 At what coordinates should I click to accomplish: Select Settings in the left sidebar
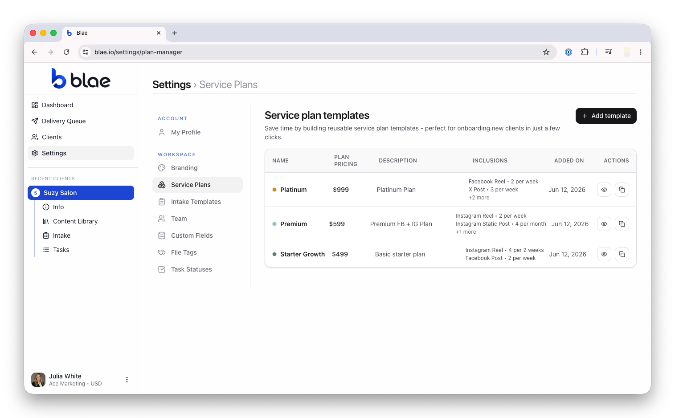click(81, 153)
